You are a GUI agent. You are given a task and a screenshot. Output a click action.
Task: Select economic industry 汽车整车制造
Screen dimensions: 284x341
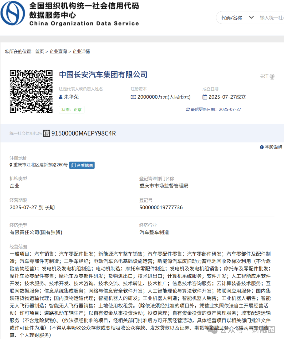click(154, 232)
